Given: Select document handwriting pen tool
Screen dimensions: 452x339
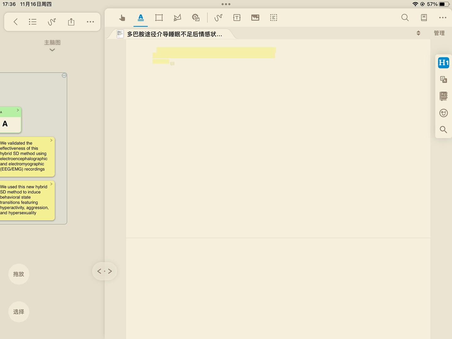Looking at the screenshot, I should 218,18.
